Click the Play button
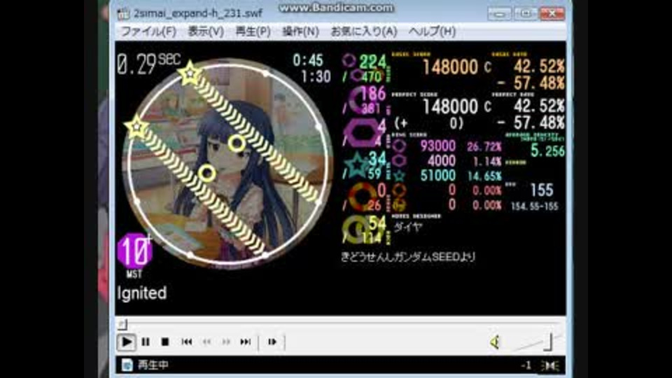Screen dimensions: 672x378 pos(127,342)
